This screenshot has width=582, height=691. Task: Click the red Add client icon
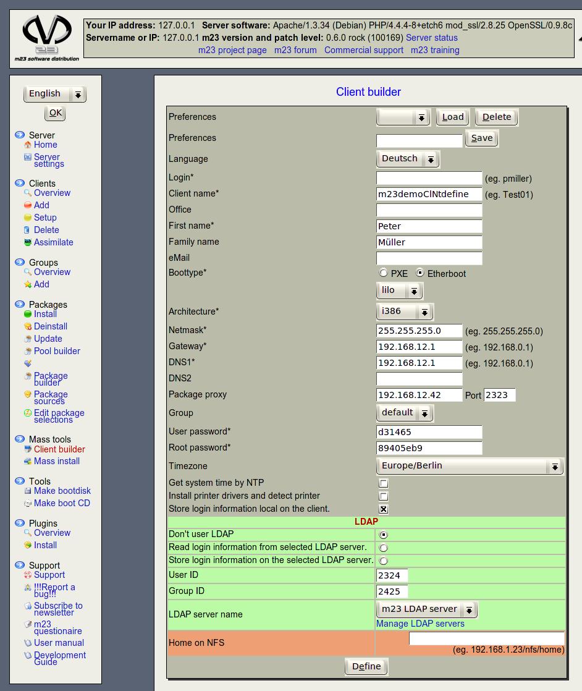(x=28, y=205)
